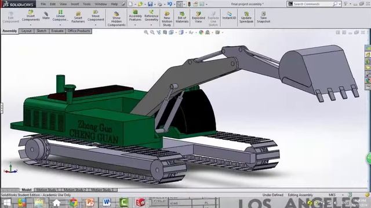Viewport: 371px width, 208px height.
Task: Switch to Office Products tab
Action: point(79,31)
